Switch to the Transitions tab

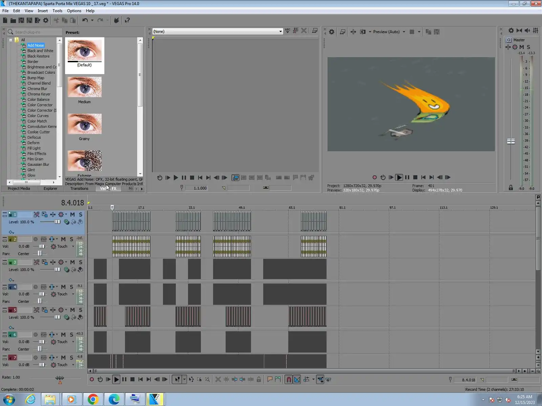tap(79, 188)
